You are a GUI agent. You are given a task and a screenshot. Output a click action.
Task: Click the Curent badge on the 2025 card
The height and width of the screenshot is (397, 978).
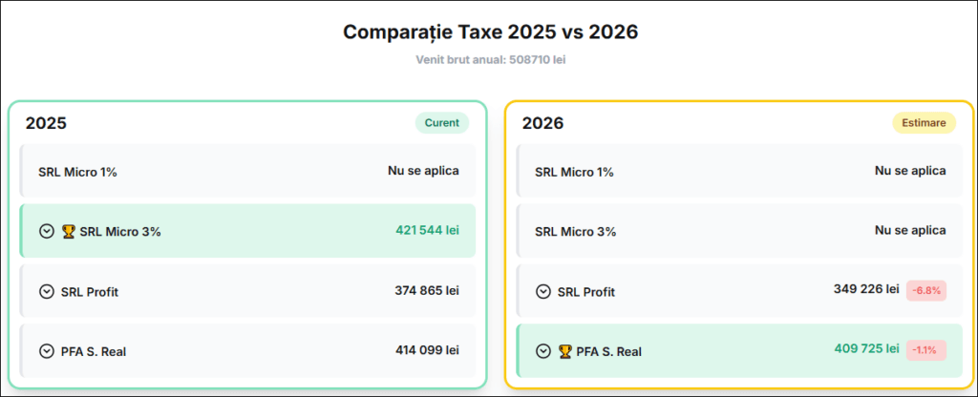coord(442,122)
